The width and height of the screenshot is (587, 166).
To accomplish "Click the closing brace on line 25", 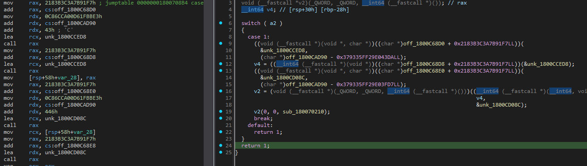I will pos(237,152).
